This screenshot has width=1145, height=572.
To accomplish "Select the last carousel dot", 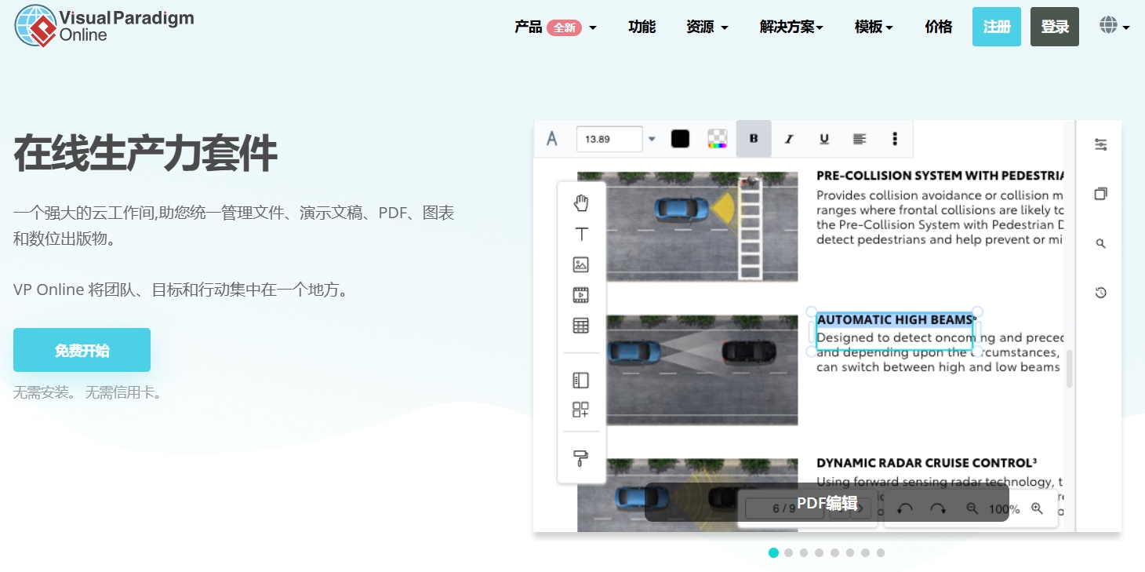I will click(x=881, y=552).
